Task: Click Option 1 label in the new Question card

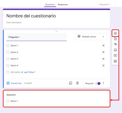Action: pos(14,101)
